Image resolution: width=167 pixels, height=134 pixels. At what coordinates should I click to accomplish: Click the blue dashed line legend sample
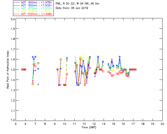17,5
